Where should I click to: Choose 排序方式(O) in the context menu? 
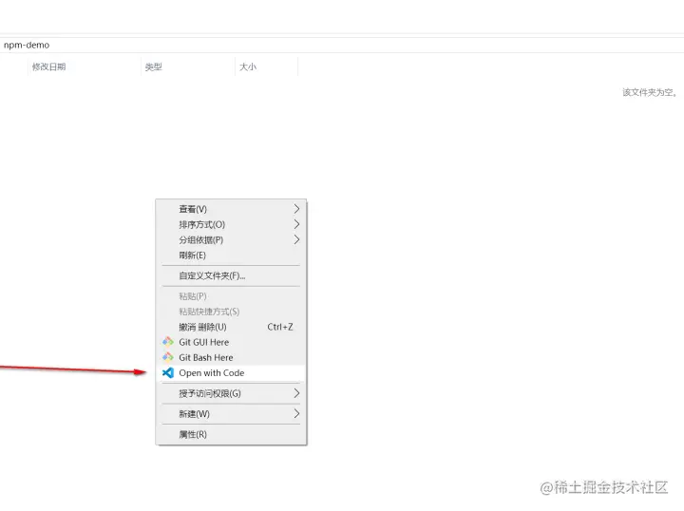pyautogui.click(x=231, y=224)
